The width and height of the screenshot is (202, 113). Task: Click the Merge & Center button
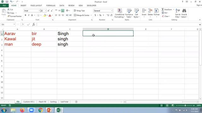click(82, 15)
